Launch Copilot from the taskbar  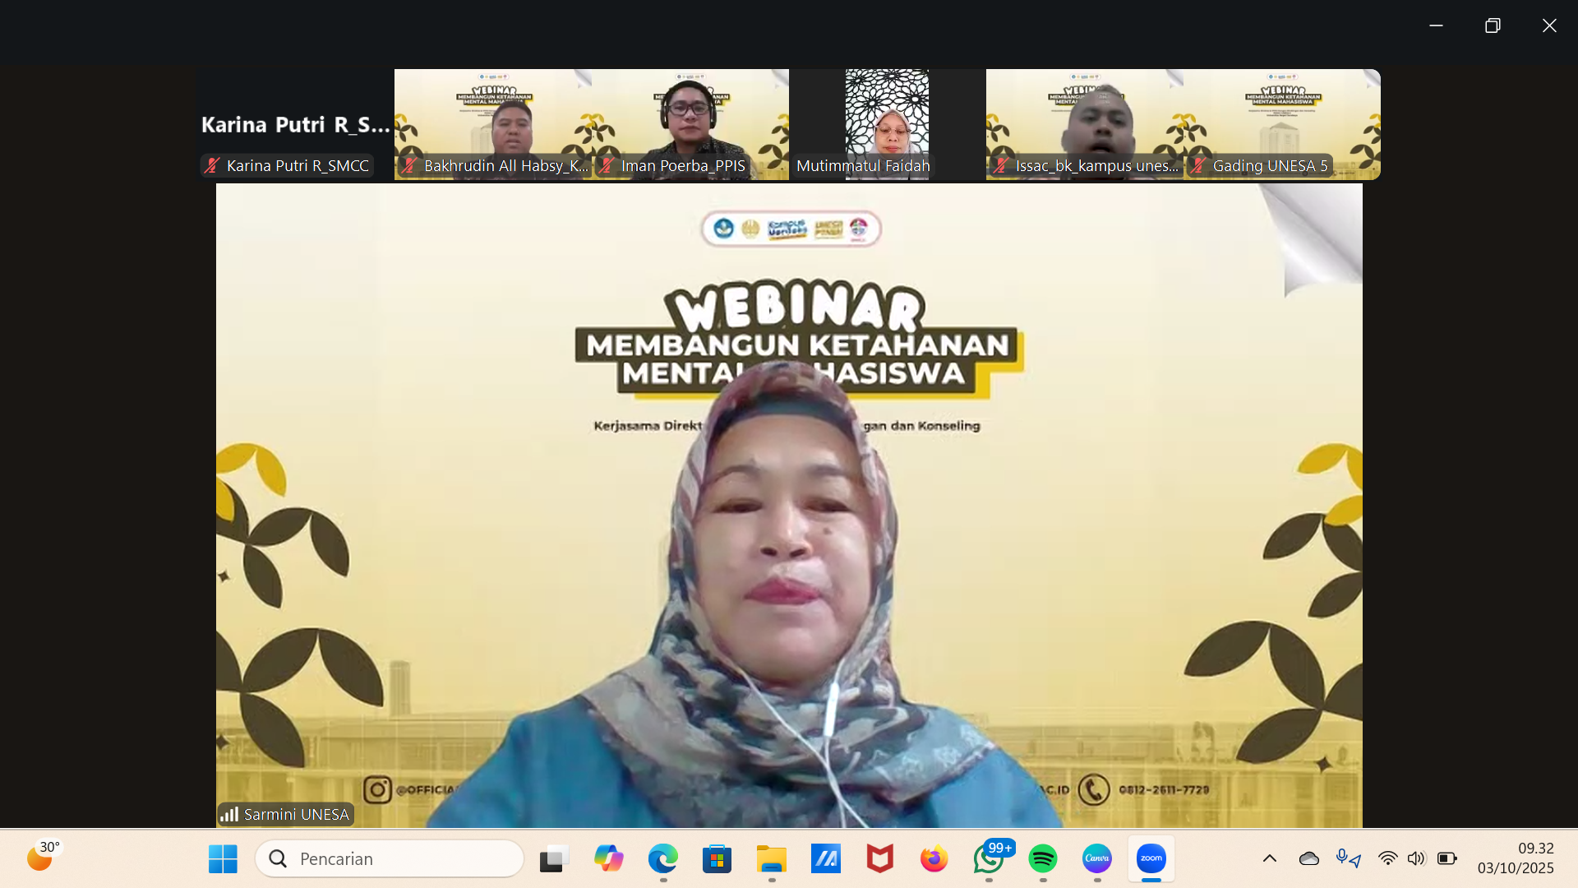pyautogui.click(x=608, y=859)
